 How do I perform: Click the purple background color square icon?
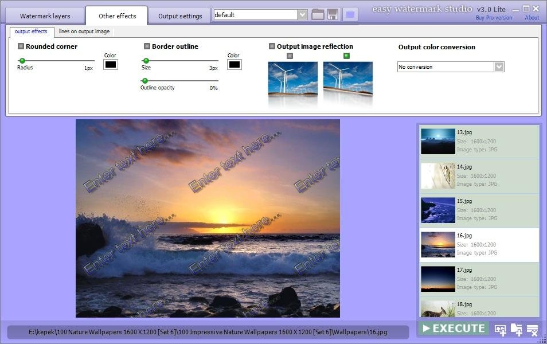[350, 15]
